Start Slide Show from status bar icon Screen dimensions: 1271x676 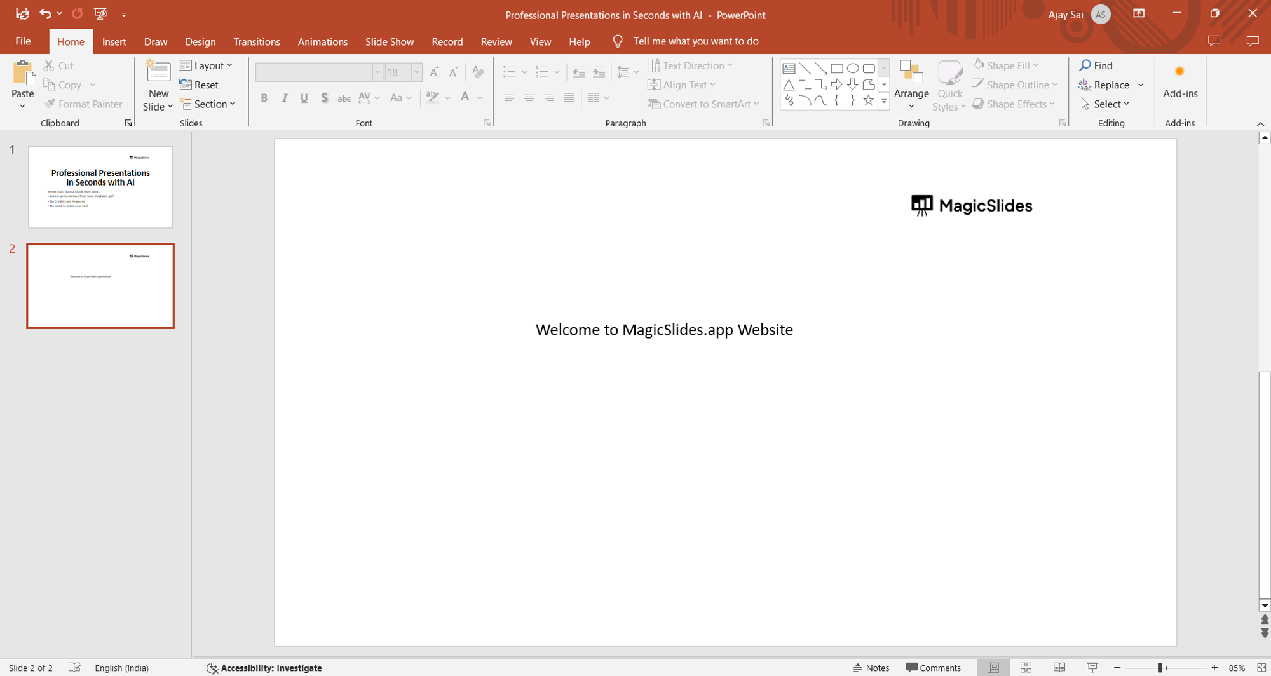tap(1092, 668)
